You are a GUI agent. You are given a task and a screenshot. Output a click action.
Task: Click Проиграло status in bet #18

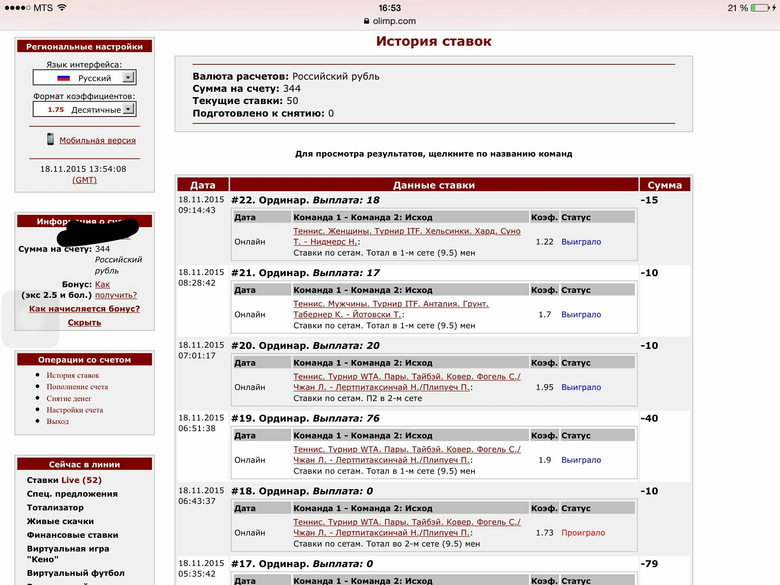point(583,532)
